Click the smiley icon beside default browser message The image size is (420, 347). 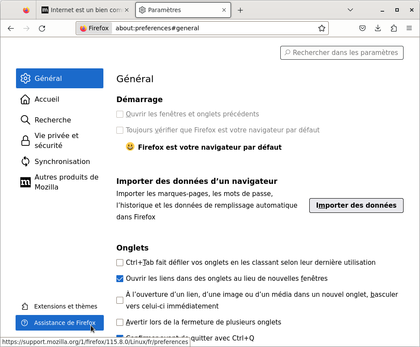click(x=130, y=147)
